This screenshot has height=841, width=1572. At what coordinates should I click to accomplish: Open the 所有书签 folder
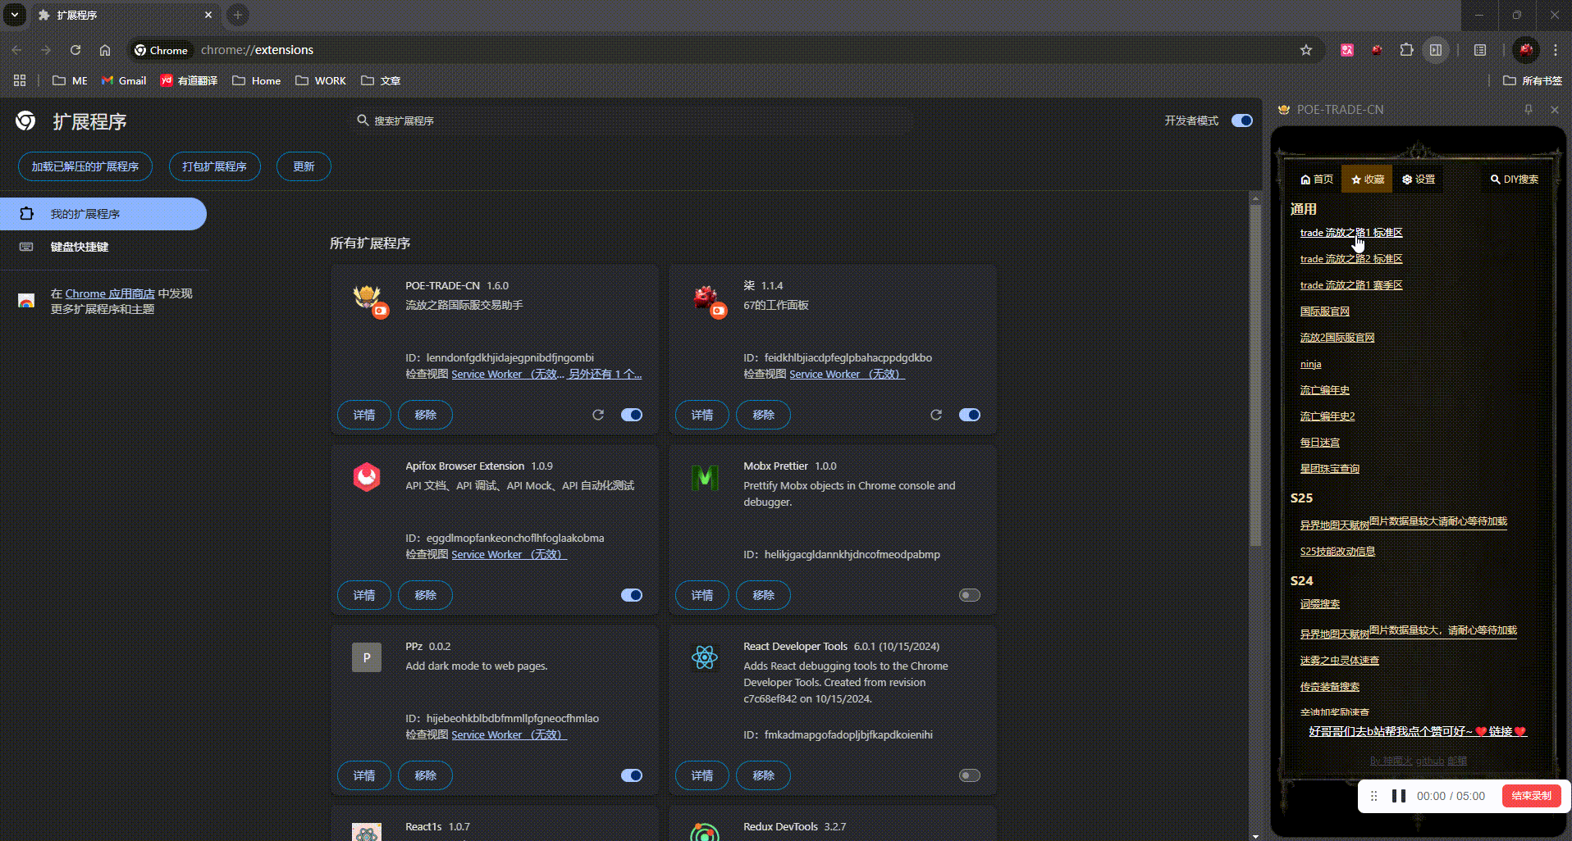tap(1533, 80)
